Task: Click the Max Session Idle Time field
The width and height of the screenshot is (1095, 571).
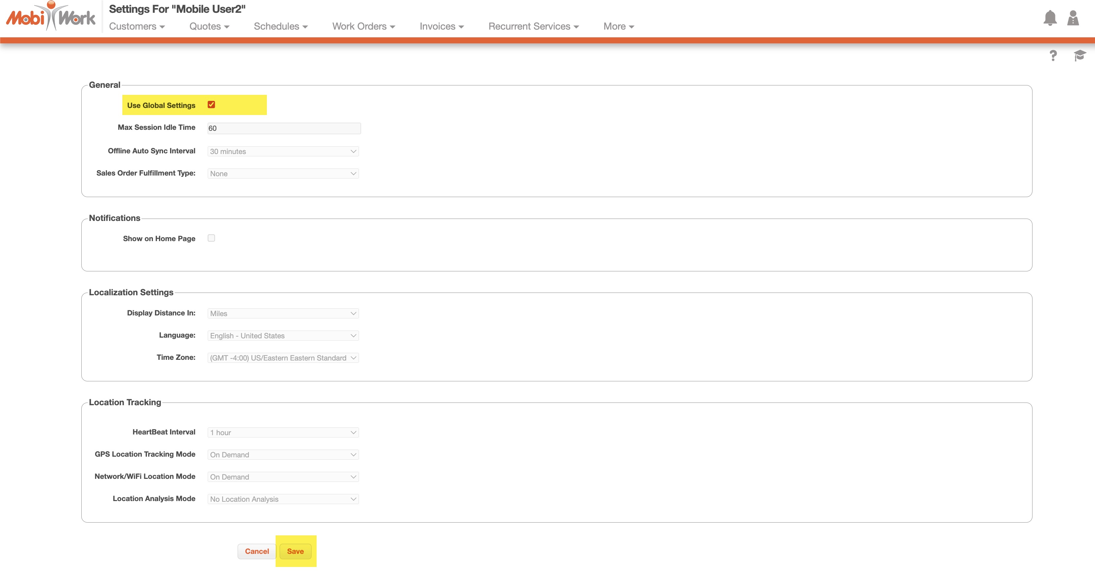Action: [x=284, y=128]
